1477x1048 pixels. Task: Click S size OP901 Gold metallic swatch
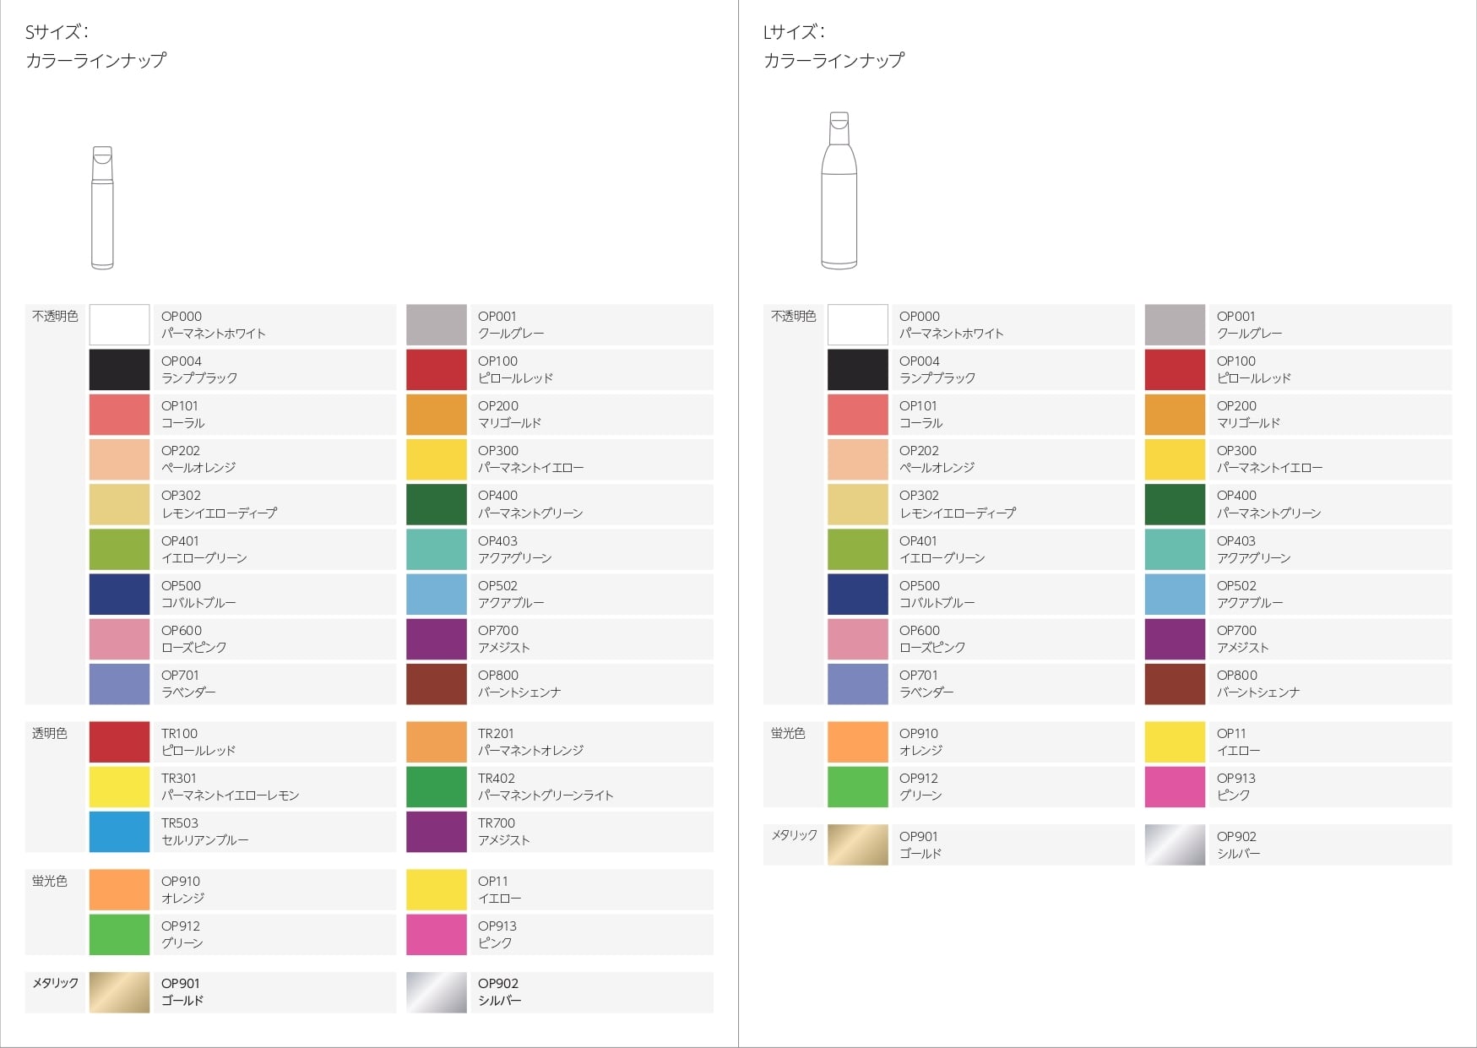(x=119, y=992)
